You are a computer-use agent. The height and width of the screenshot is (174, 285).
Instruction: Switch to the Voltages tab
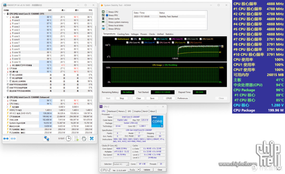(x=135, y=34)
